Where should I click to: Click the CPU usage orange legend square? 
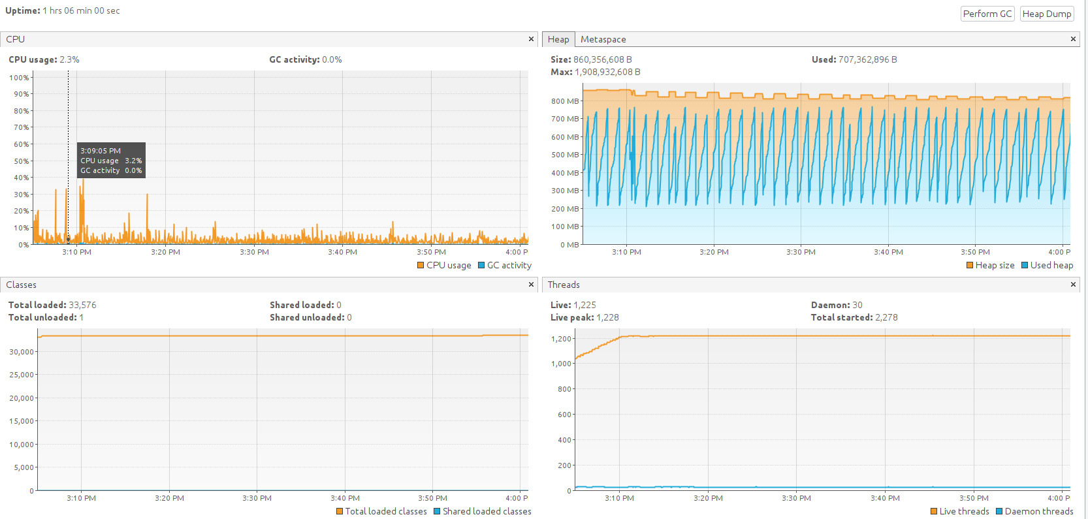point(421,265)
